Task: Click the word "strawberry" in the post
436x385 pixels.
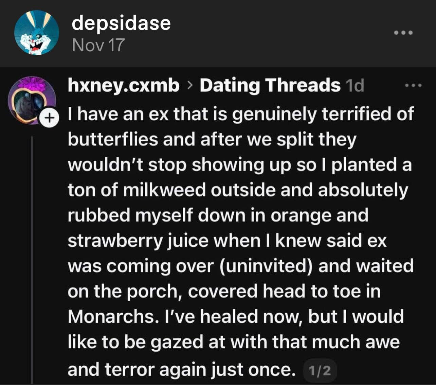Action: click(115, 241)
